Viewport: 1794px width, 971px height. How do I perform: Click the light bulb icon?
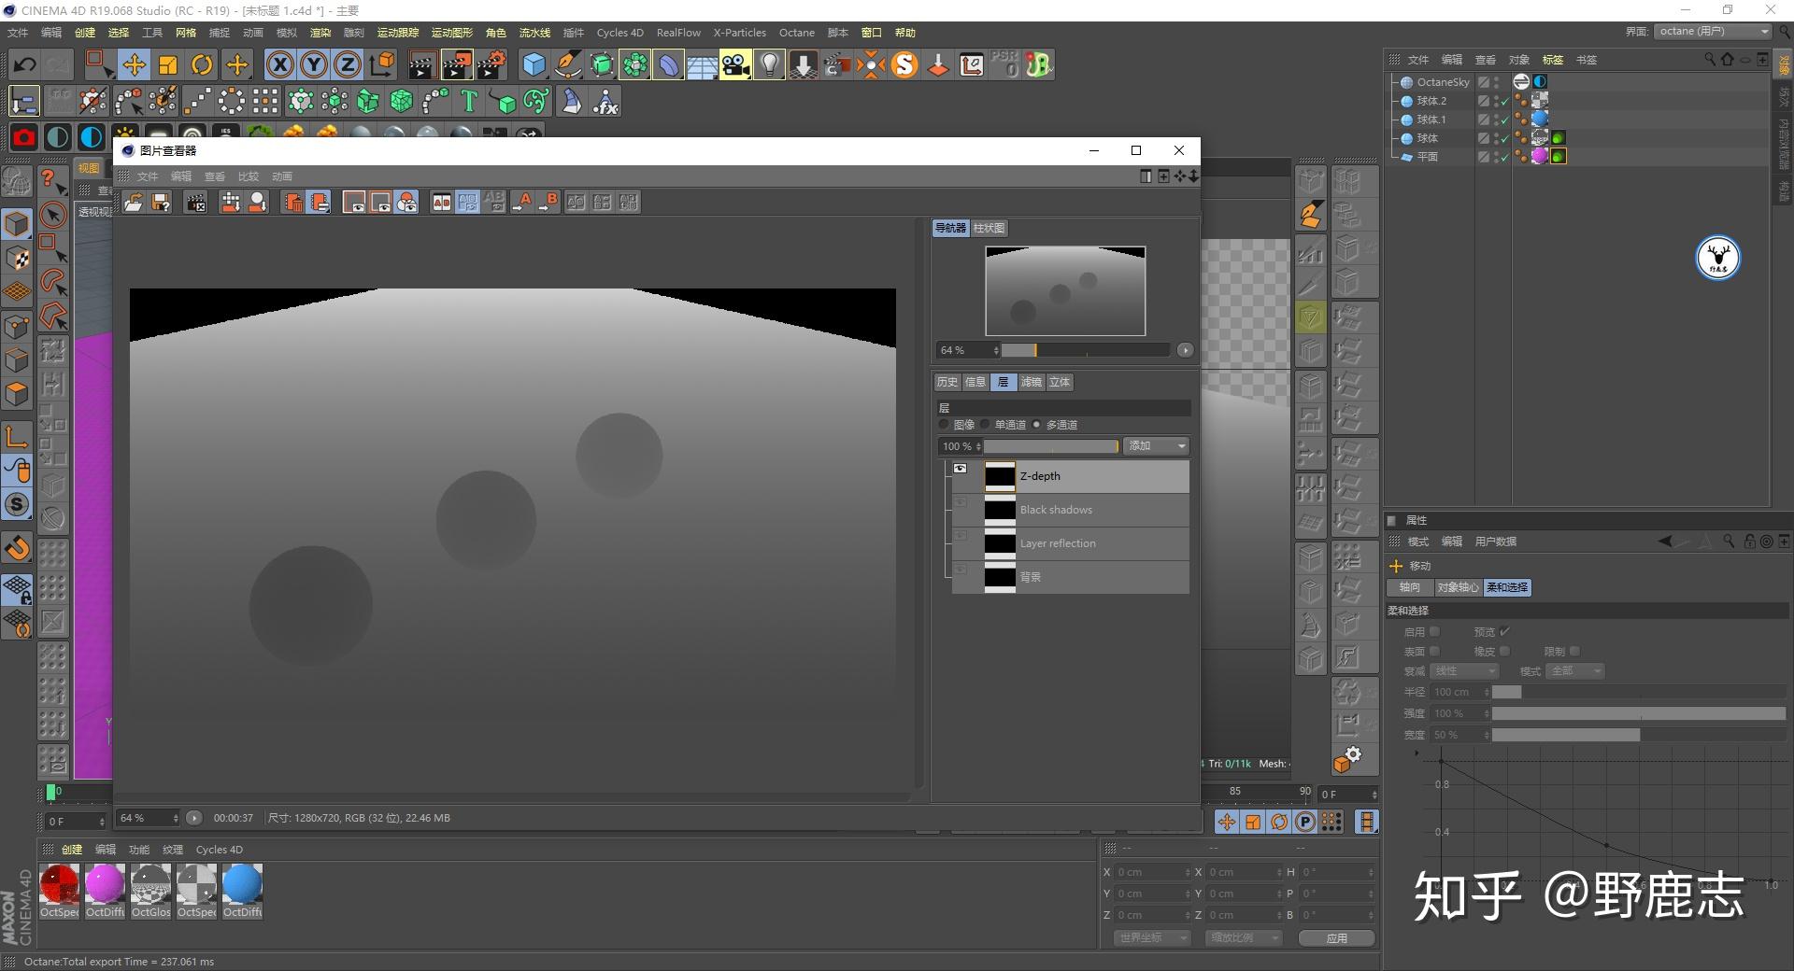click(769, 64)
